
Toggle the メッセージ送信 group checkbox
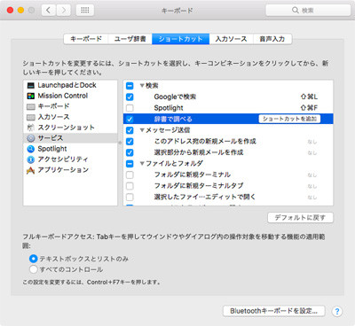(x=130, y=130)
